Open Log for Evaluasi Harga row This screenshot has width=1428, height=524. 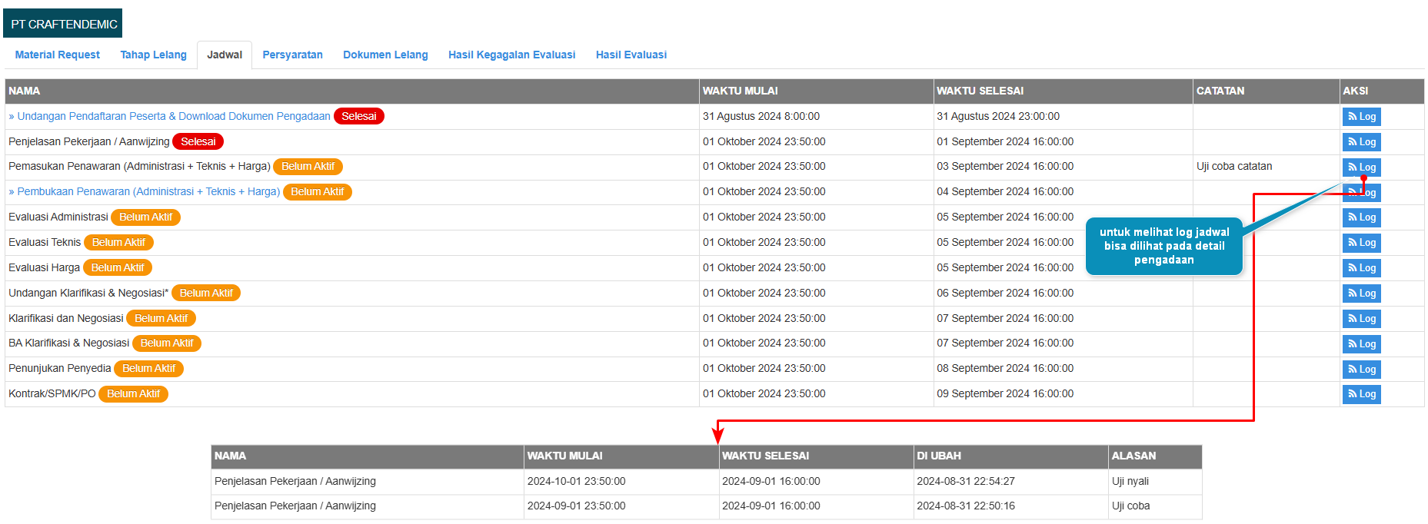click(x=1361, y=268)
